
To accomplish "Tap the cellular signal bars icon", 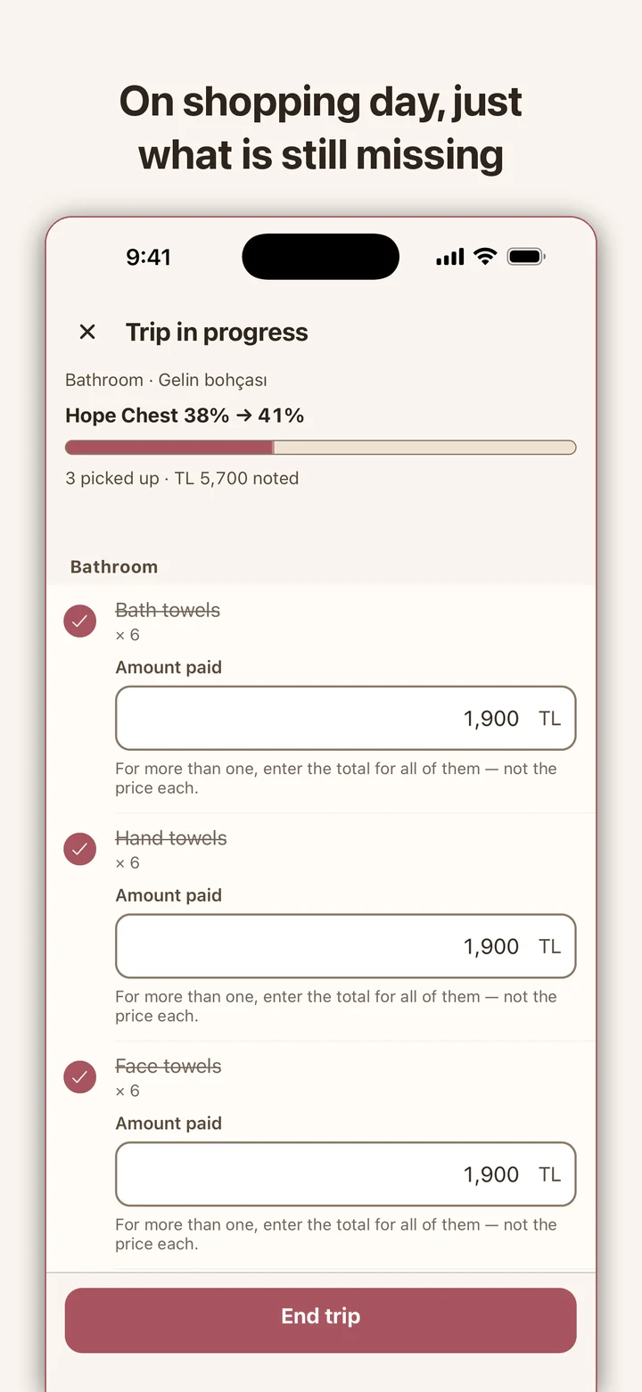I will coord(450,257).
